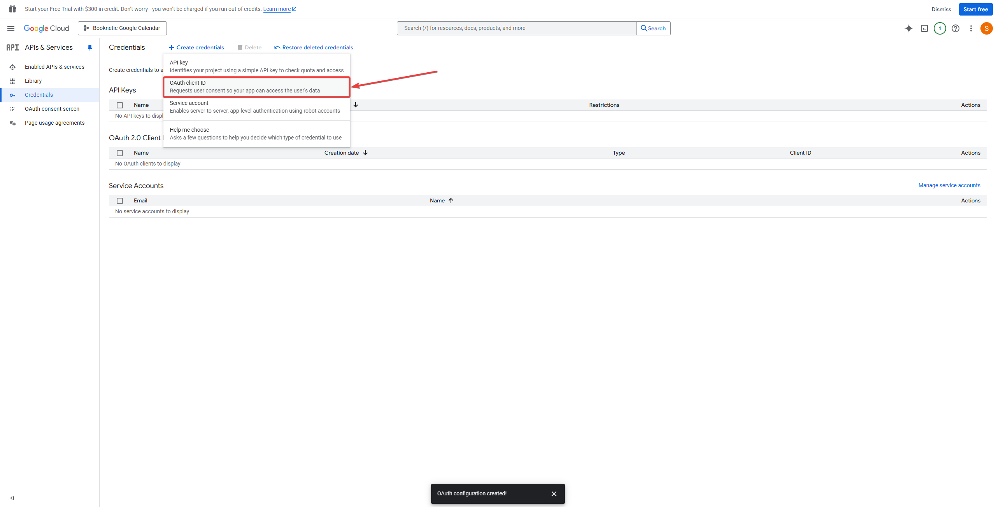Open the Create credentials dropdown
Viewport: 996px width, 507px height.
196,47
